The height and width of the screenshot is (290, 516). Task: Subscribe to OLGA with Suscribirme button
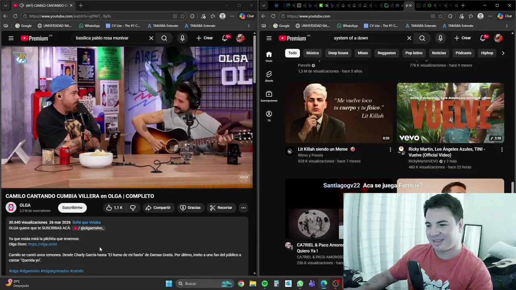coord(72,208)
